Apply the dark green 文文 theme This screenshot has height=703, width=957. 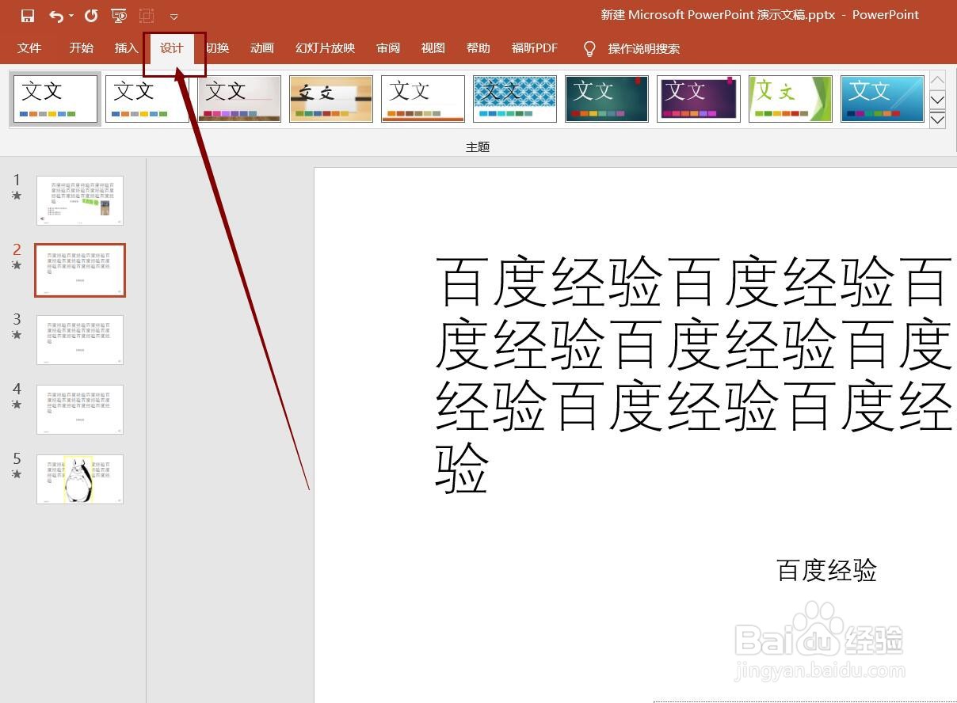[x=607, y=98]
